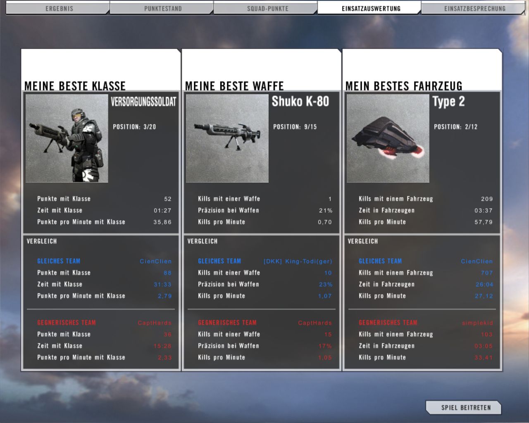Image resolution: width=529 pixels, height=423 pixels.
Task: Click enemy player name simplekid
Action: 477,323
